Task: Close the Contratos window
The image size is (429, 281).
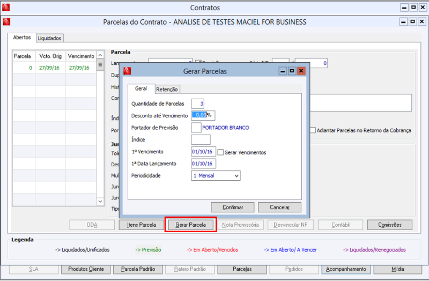Action: pyautogui.click(x=423, y=8)
